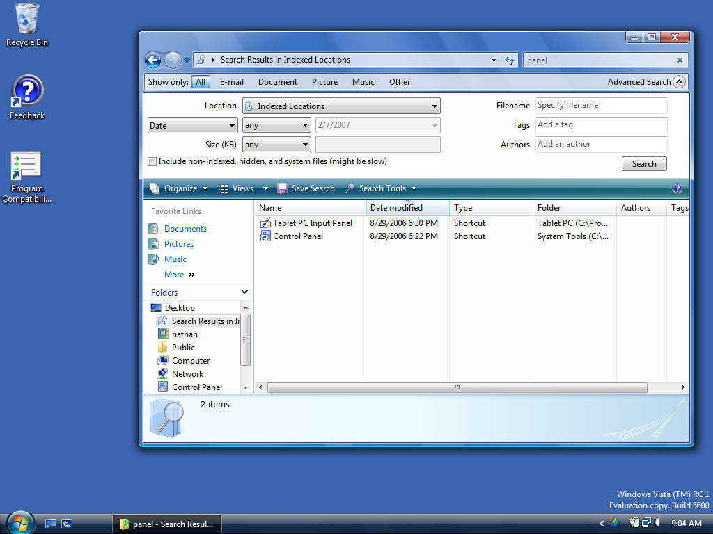Open the Organize menu
Screen dimensions: 713x534
coord(179,188)
